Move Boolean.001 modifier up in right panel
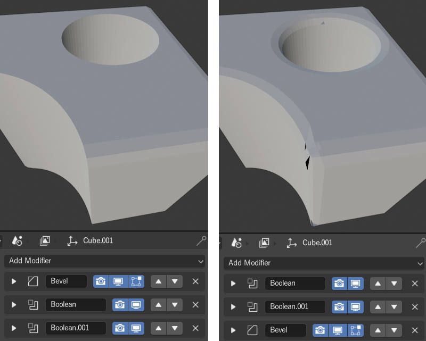This screenshot has height=341, width=426. pos(378,307)
